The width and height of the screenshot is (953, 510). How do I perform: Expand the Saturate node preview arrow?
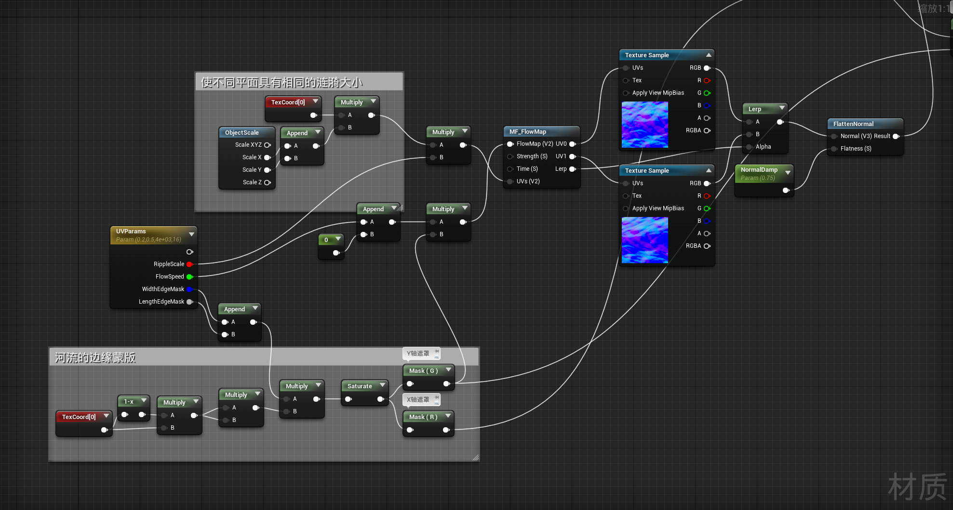tap(382, 385)
